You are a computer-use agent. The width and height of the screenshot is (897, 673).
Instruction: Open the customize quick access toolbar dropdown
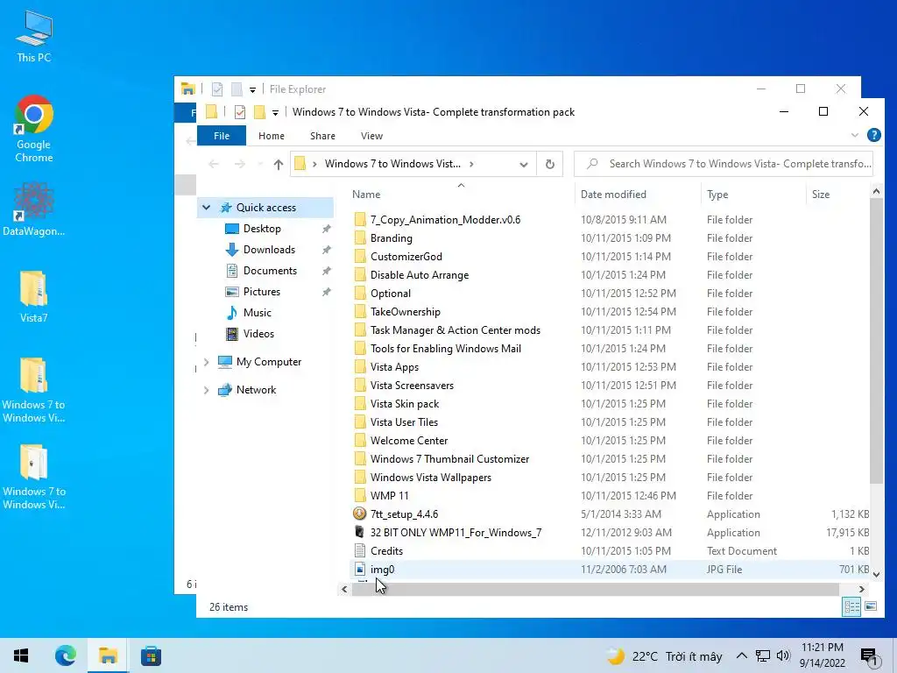click(x=275, y=113)
